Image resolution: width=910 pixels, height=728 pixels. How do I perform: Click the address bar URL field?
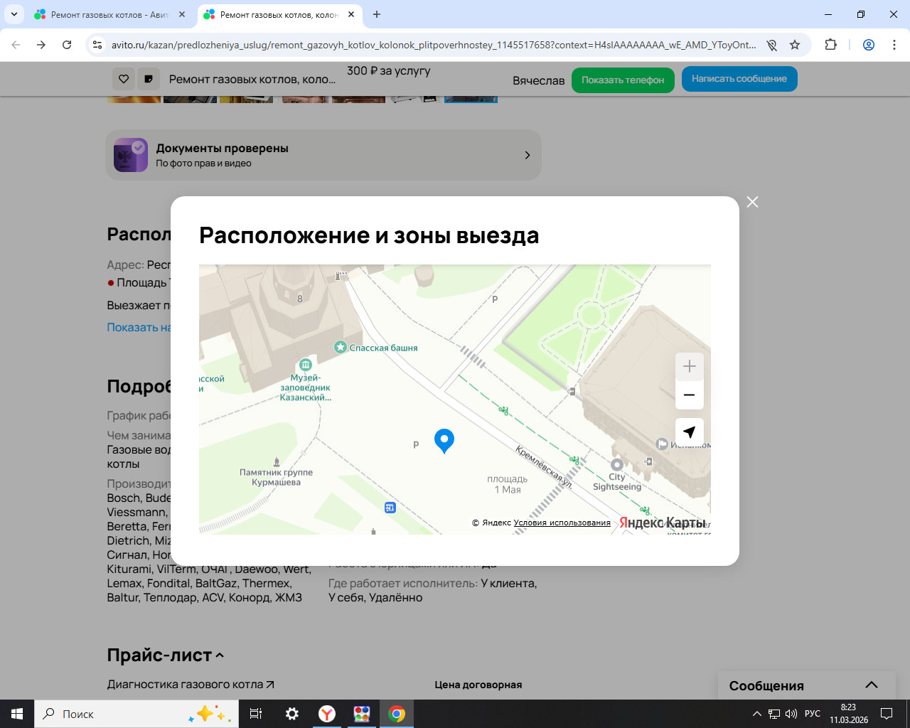[x=434, y=45]
